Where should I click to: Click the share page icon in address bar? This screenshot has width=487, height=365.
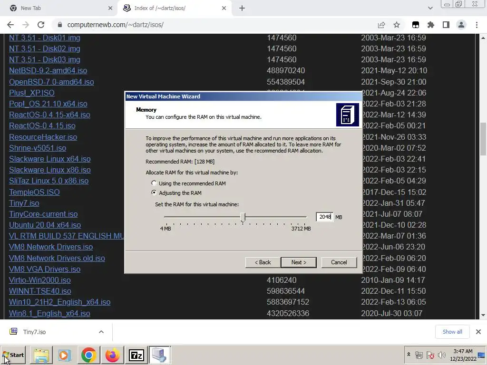pos(381,25)
